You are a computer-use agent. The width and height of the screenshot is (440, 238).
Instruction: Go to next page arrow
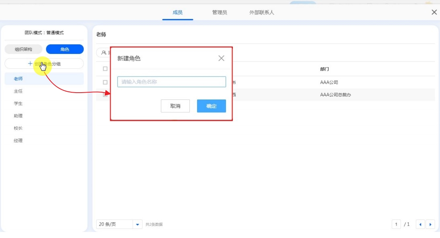point(430,224)
